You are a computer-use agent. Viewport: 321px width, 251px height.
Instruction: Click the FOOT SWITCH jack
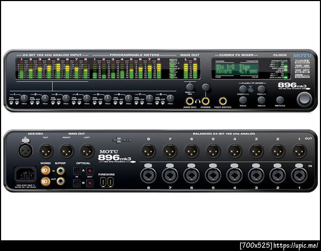pos(223,101)
